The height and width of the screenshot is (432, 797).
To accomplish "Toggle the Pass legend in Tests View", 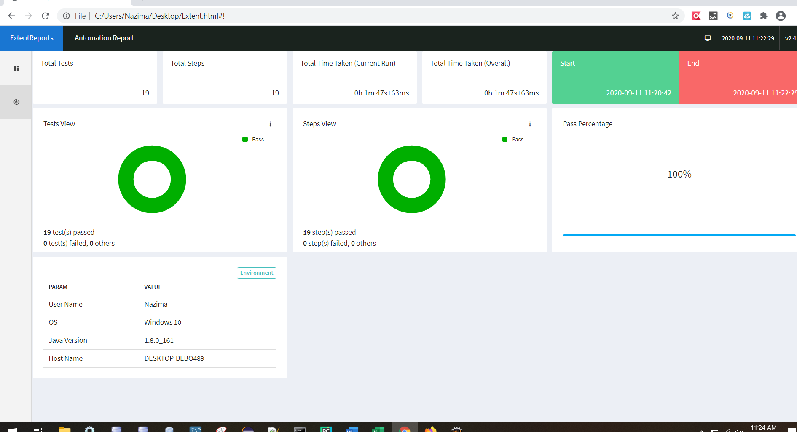I will coord(253,139).
